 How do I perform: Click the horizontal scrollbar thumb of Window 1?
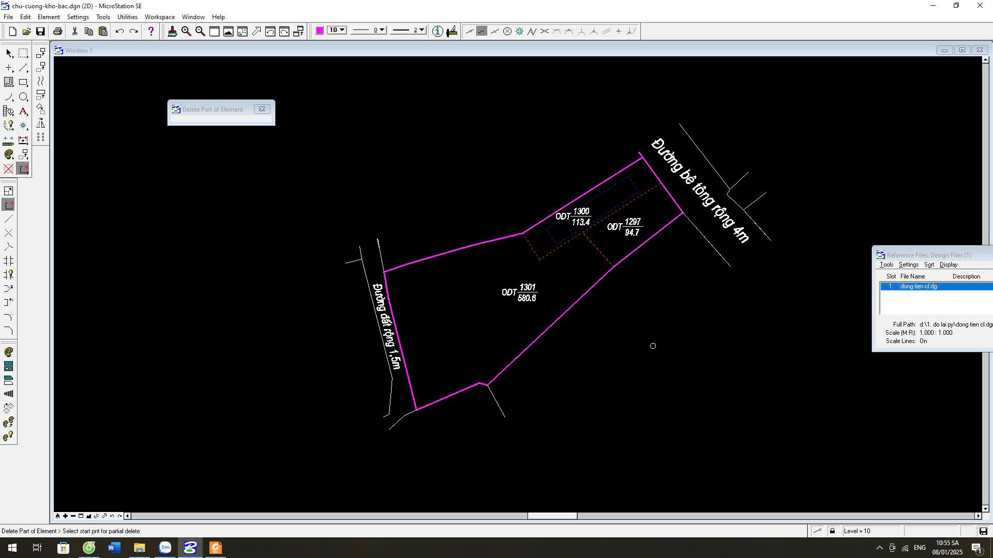click(x=552, y=516)
